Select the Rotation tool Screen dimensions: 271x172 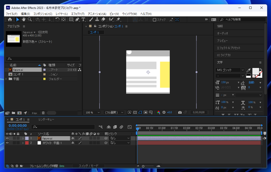57,20
